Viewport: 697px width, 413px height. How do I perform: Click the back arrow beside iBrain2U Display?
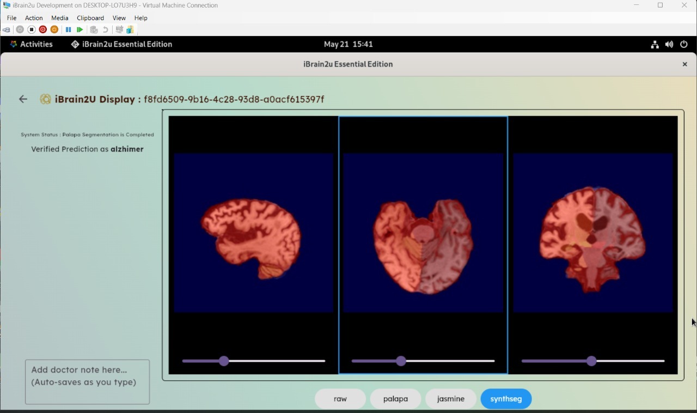point(23,99)
